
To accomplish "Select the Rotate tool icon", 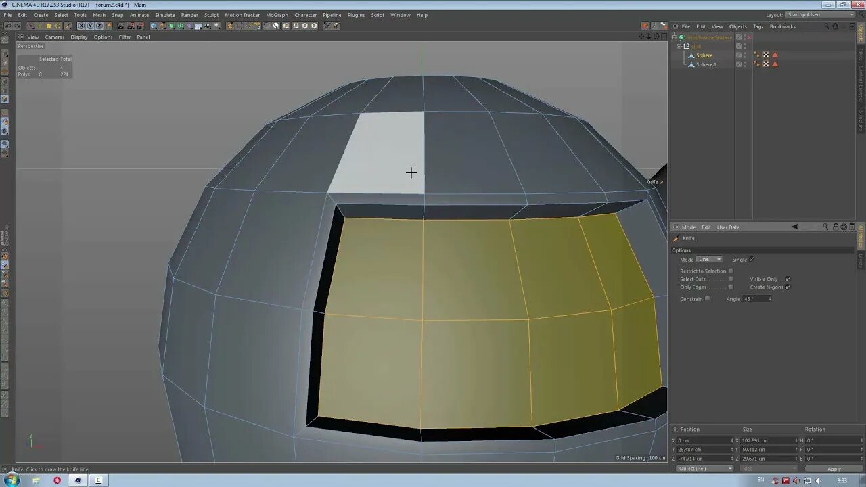I will [58, 26].
